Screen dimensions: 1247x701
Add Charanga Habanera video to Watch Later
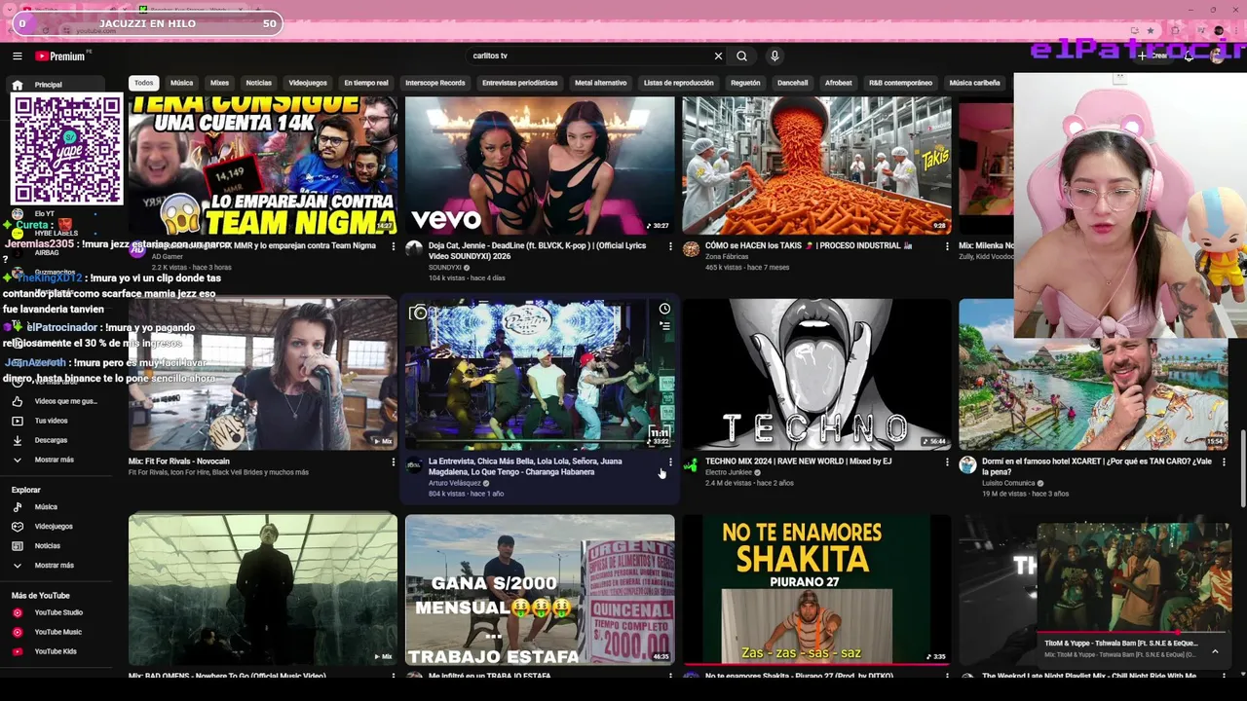(x=664, y=310)
